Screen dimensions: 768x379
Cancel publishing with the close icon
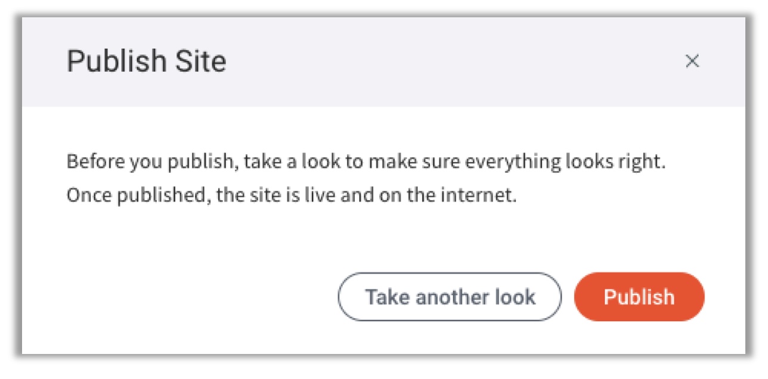(692, 61)
